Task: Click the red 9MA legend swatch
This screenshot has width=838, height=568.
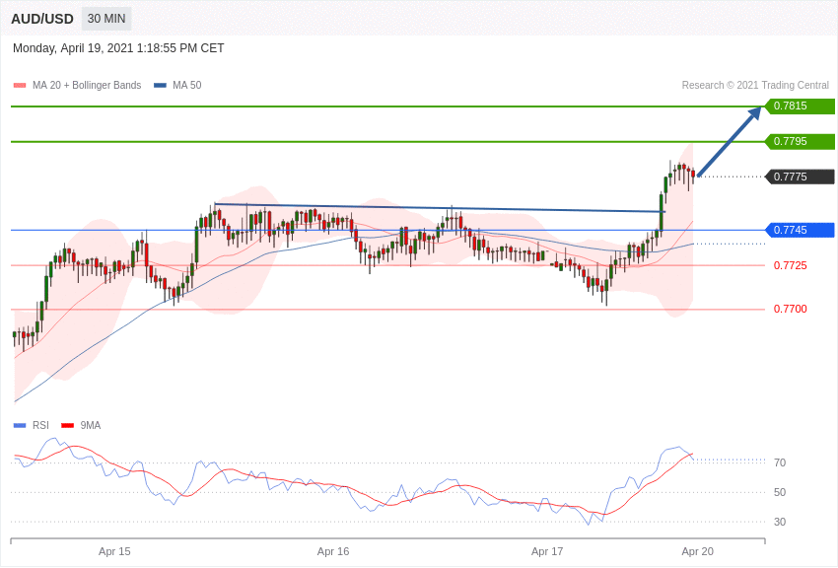Action: point(67,425)
